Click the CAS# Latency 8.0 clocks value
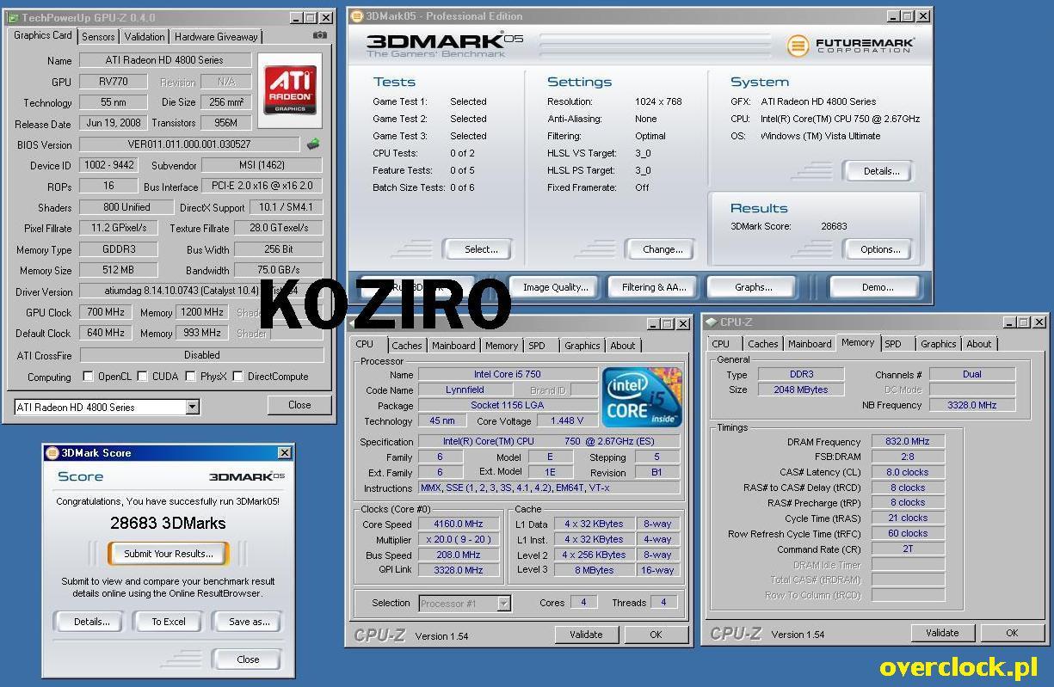The width and height of the screenshot is (1054, 687). 908,472
